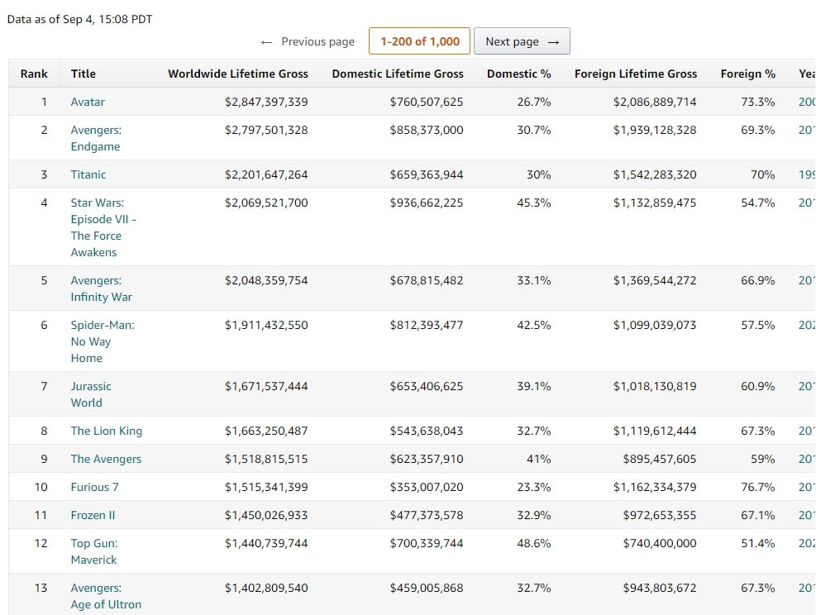
Task: Open the Titanic movie link
Action: click(88, 174)
